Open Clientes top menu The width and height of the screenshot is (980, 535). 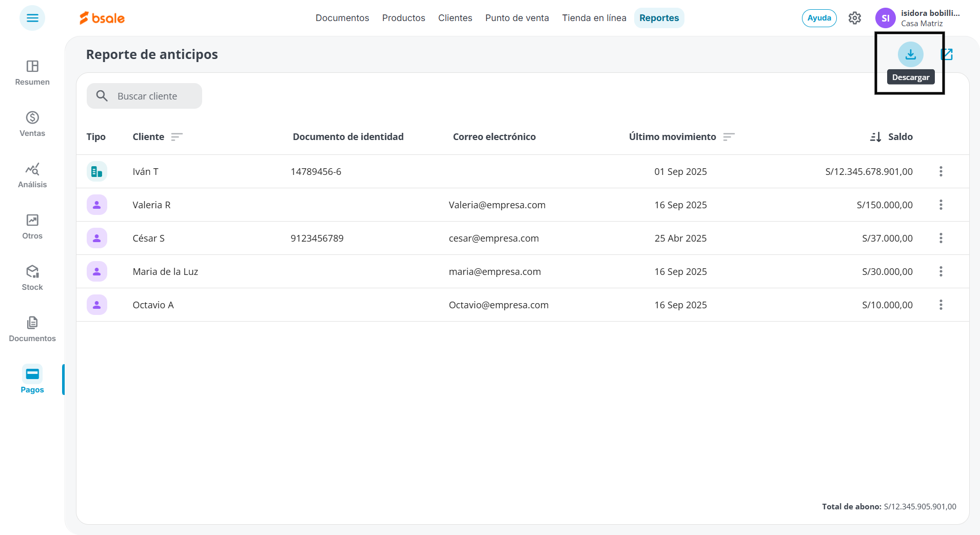(455, 18)
